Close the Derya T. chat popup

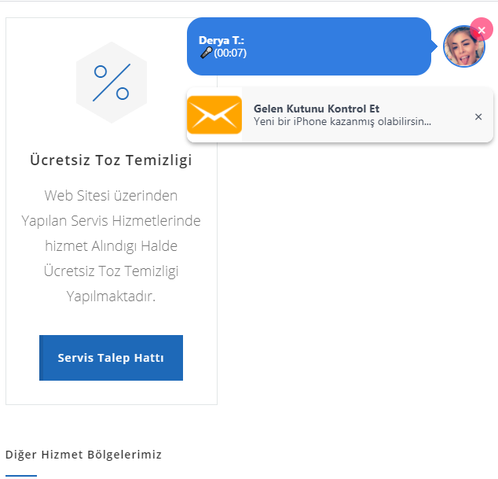[481, 29]
